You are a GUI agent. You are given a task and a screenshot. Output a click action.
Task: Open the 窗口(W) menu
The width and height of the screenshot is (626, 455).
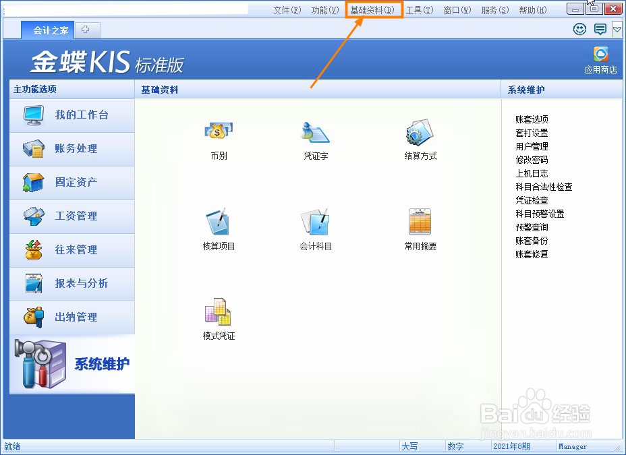point(457,10)
